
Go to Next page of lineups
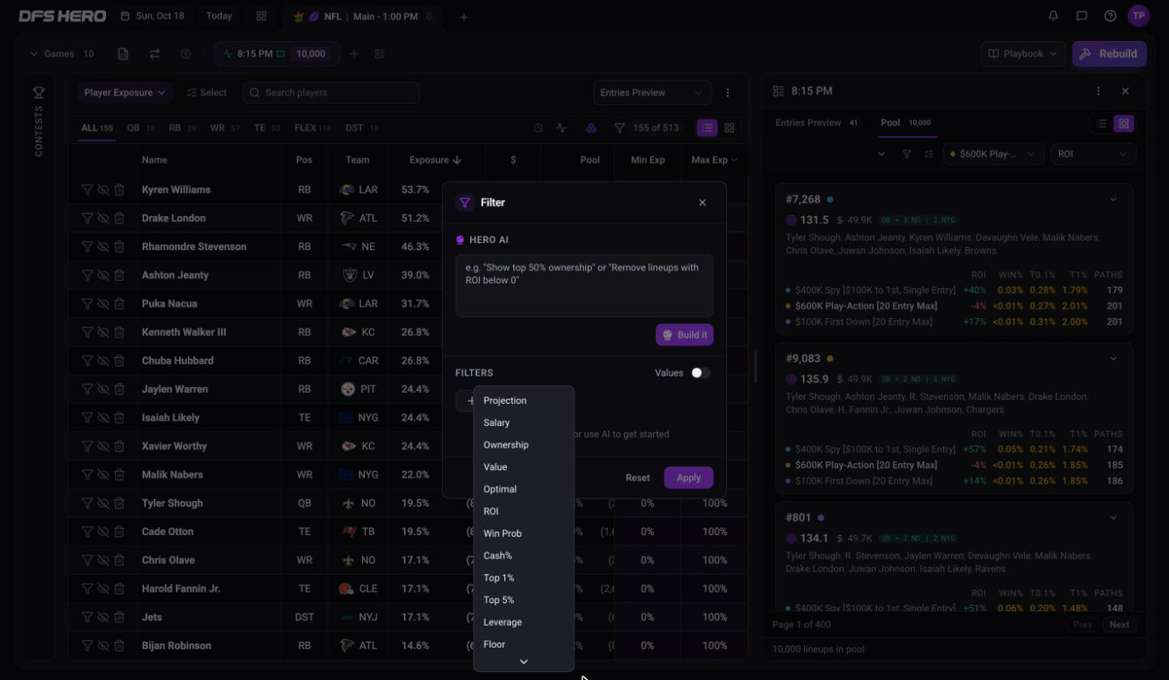click(1120, 624)
